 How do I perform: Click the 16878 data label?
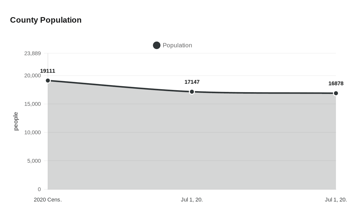[x=336, y=84]
